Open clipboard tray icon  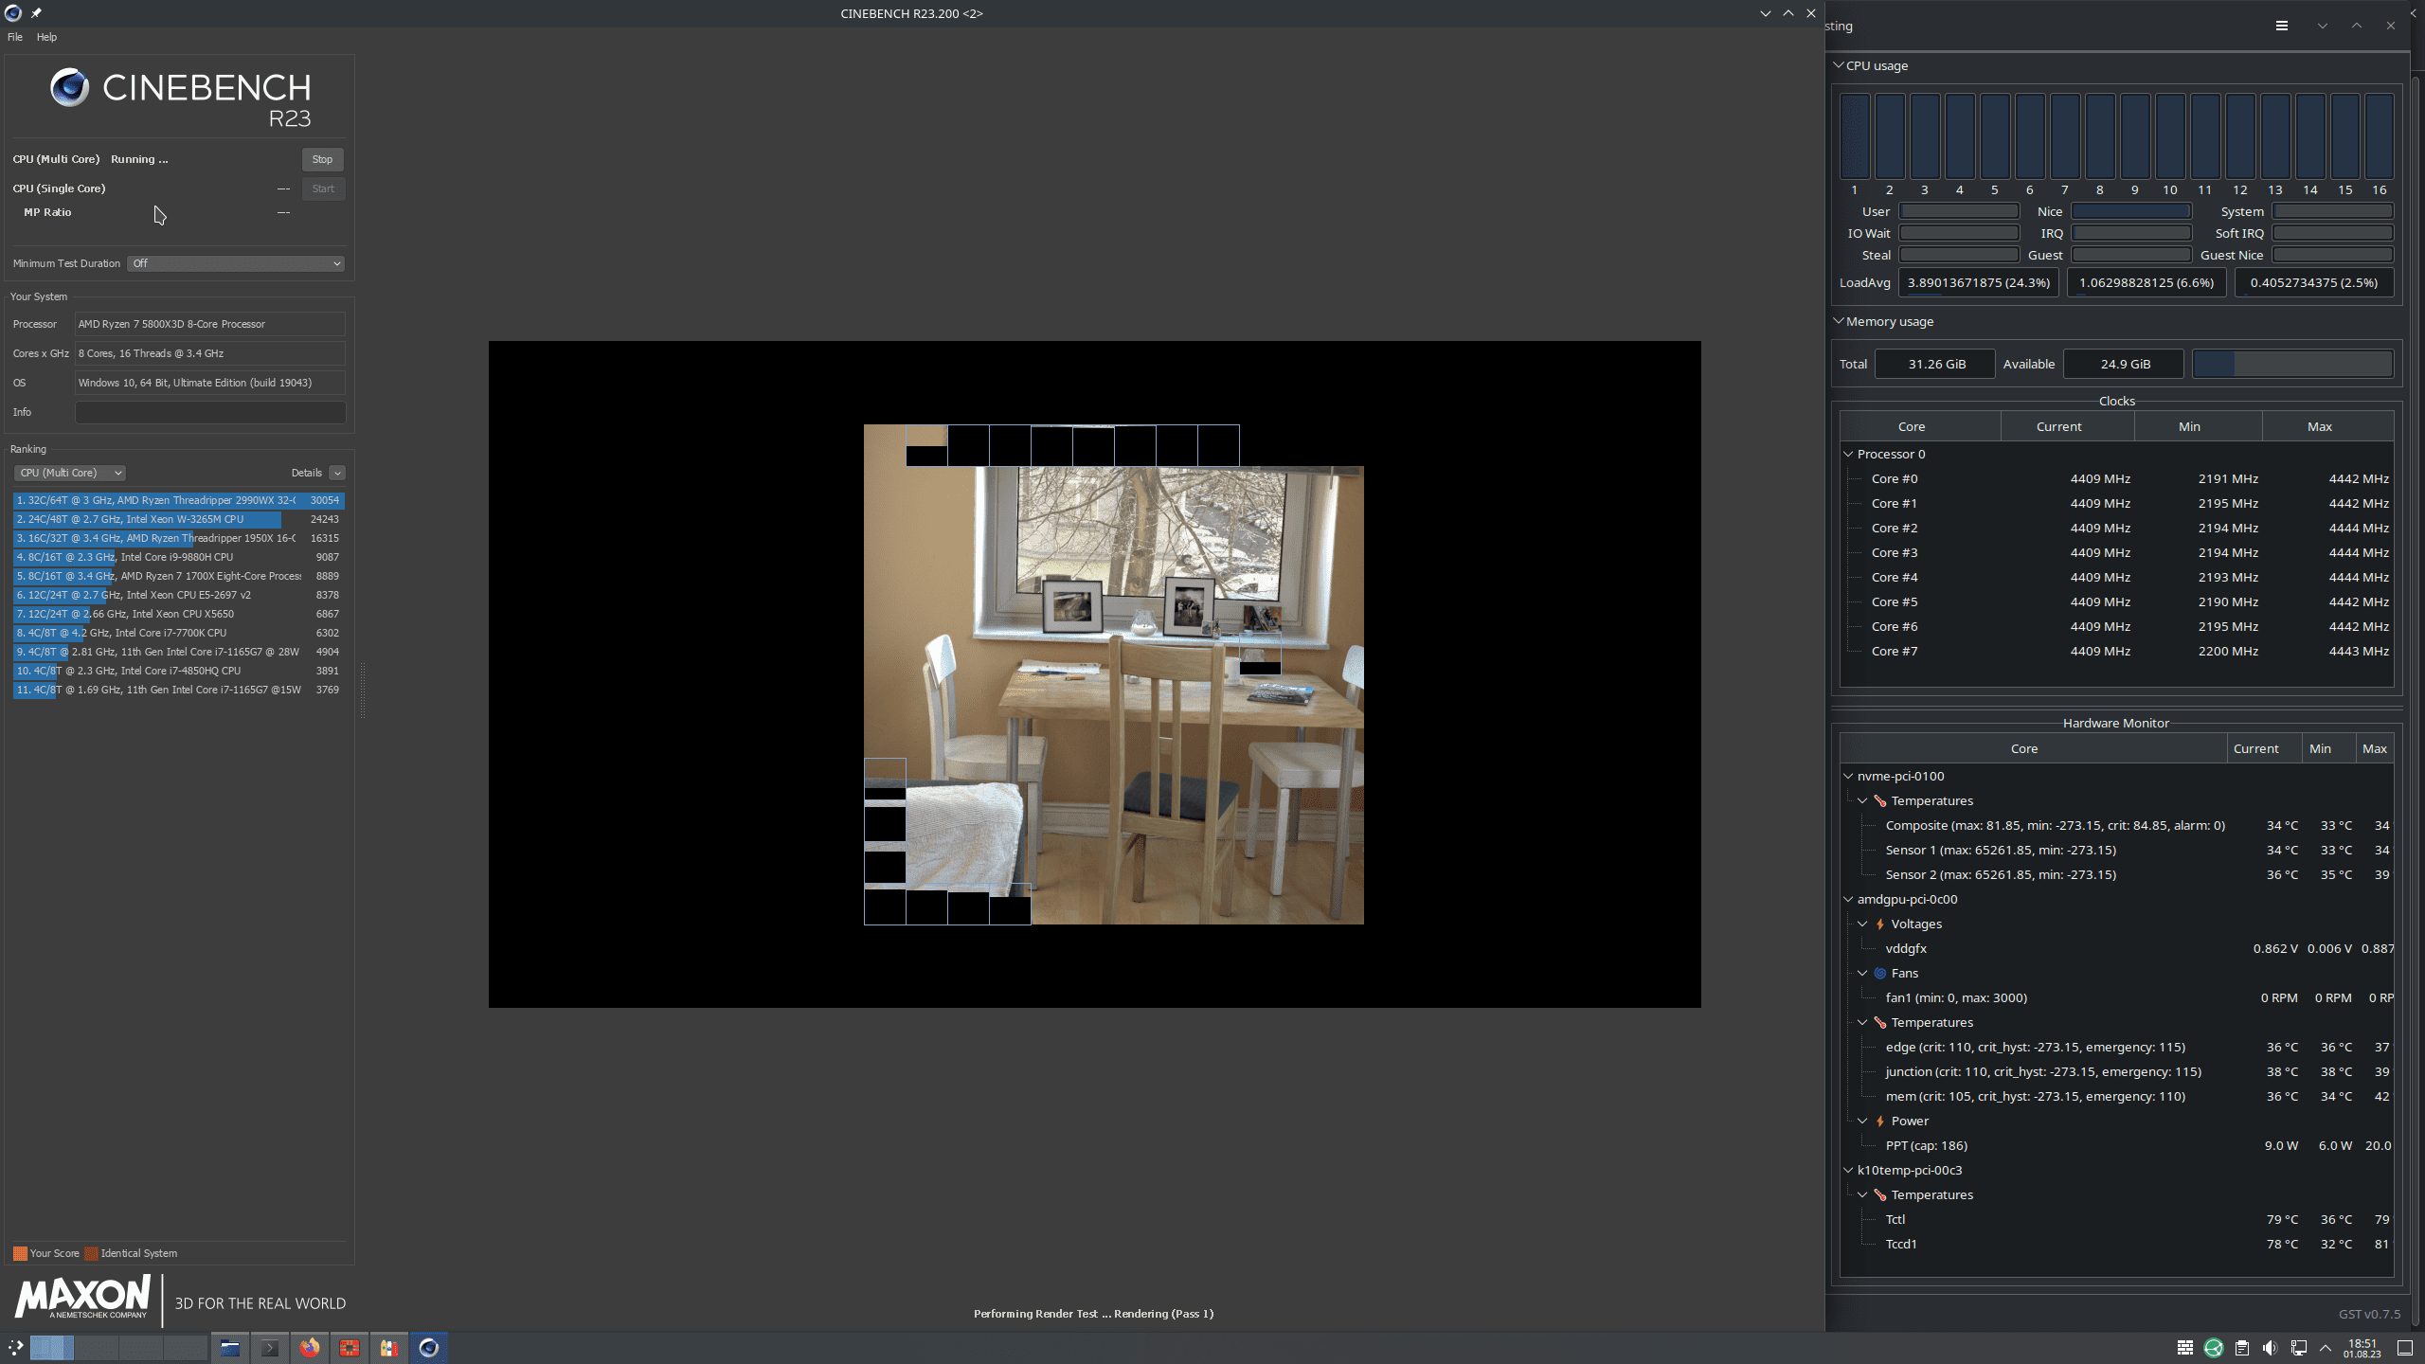point(2242,1347)
